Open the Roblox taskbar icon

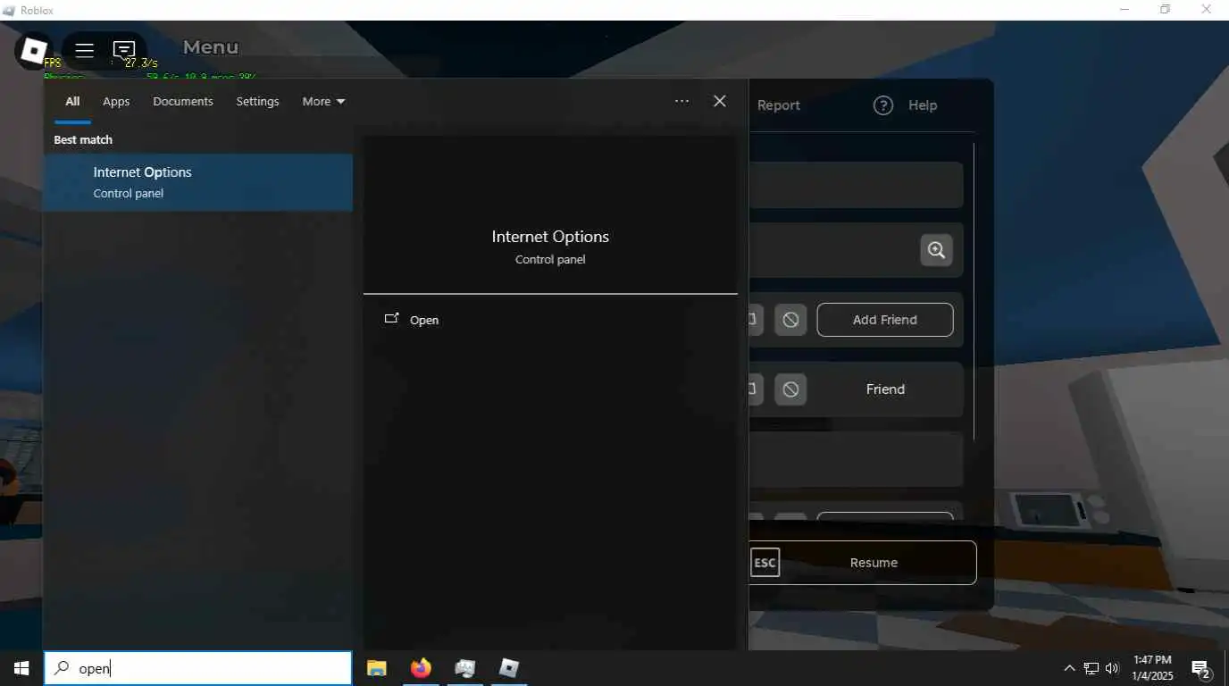coord(508,668)
